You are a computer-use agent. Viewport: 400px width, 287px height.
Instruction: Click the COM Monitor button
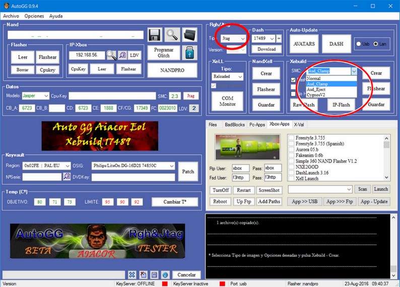227,101
